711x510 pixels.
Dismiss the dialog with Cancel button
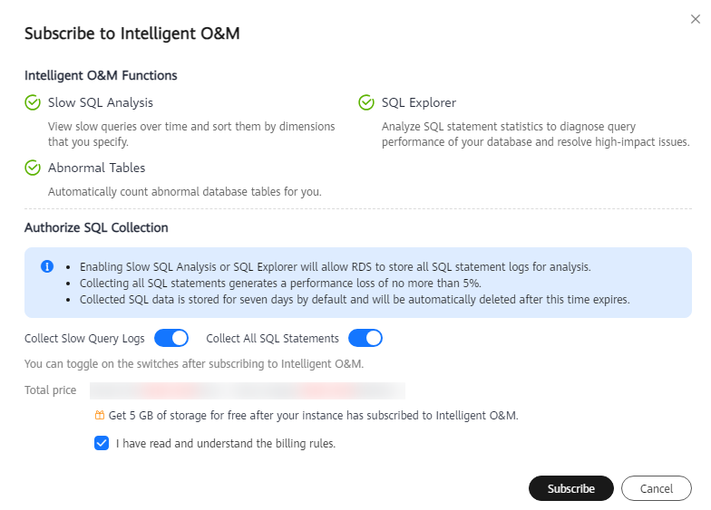click(657, 488)
